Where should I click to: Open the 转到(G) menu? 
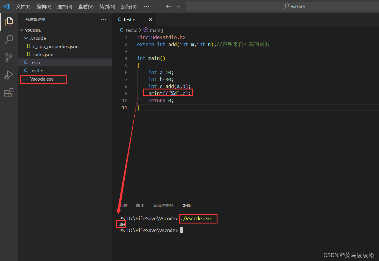pos(107,6)
